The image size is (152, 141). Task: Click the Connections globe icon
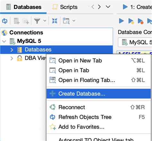pyautogui.click(x=4, y=33)
